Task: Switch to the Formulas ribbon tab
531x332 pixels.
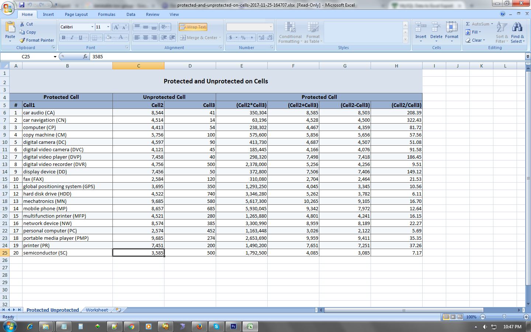Action: click(107, 14)
